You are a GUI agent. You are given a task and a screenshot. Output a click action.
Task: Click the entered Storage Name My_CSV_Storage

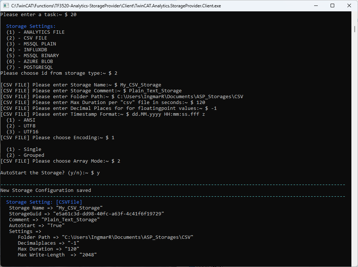pyautogui.click(x=140, y=85)
